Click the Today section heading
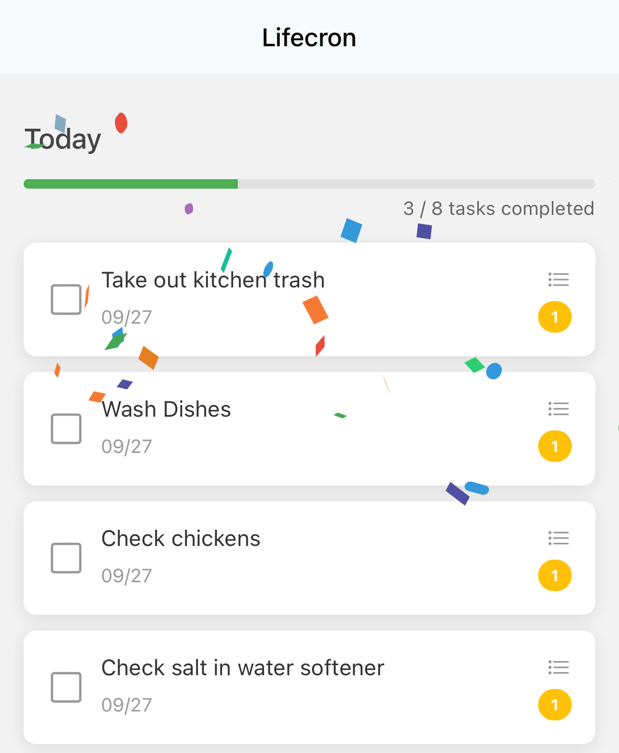The width and height of the screenshot is (619, 753). coord(63,139)
